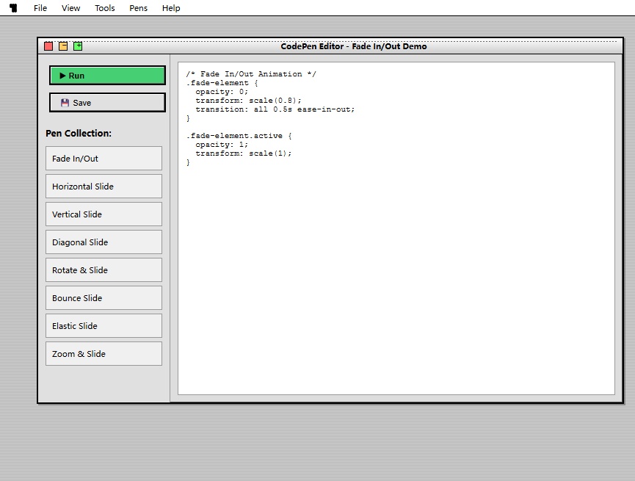Save the pen
Viewport: 635px width, 481px height.
point(107,103)
